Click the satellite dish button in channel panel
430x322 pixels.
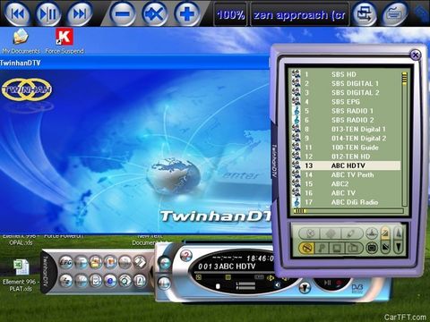point(310,233)
